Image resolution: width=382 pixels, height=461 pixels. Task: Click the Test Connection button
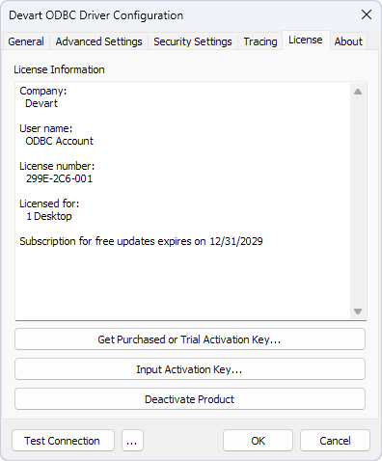pyautogui.click(x=63, y=441)
